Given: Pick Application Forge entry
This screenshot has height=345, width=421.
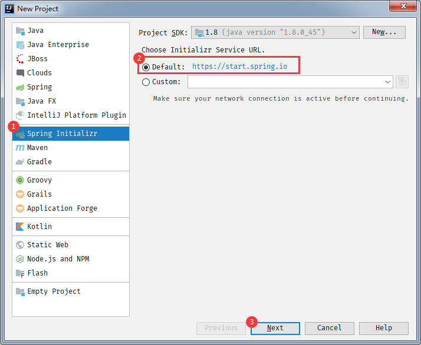Looking at the screenshot, I should (62, 208).
